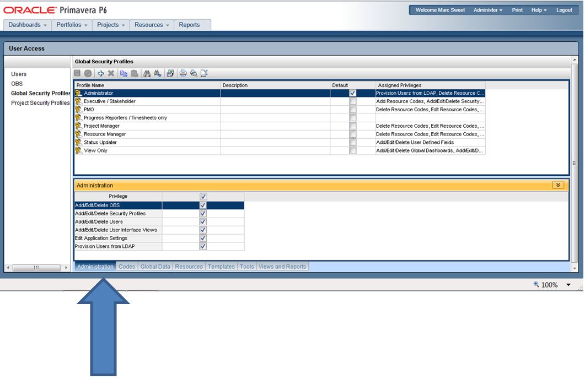Click the Save icon in toolbar
This screenshot has width=585, height=379.
coord(77,73)
